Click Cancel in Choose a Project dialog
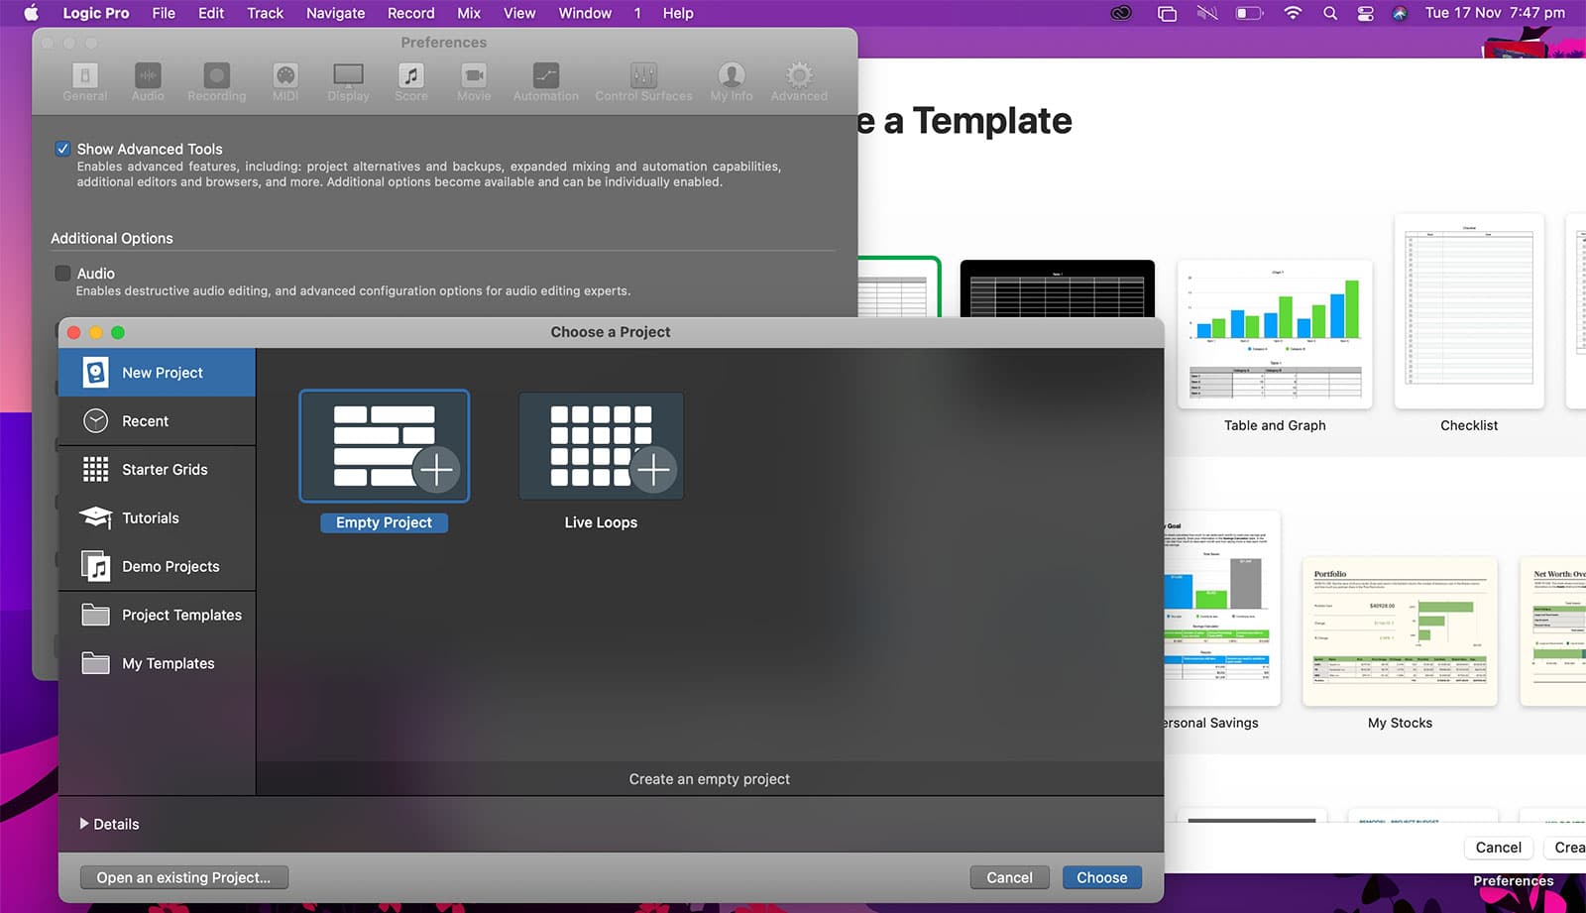This screenshot has width=1586, height=913. coord(1009,877)
